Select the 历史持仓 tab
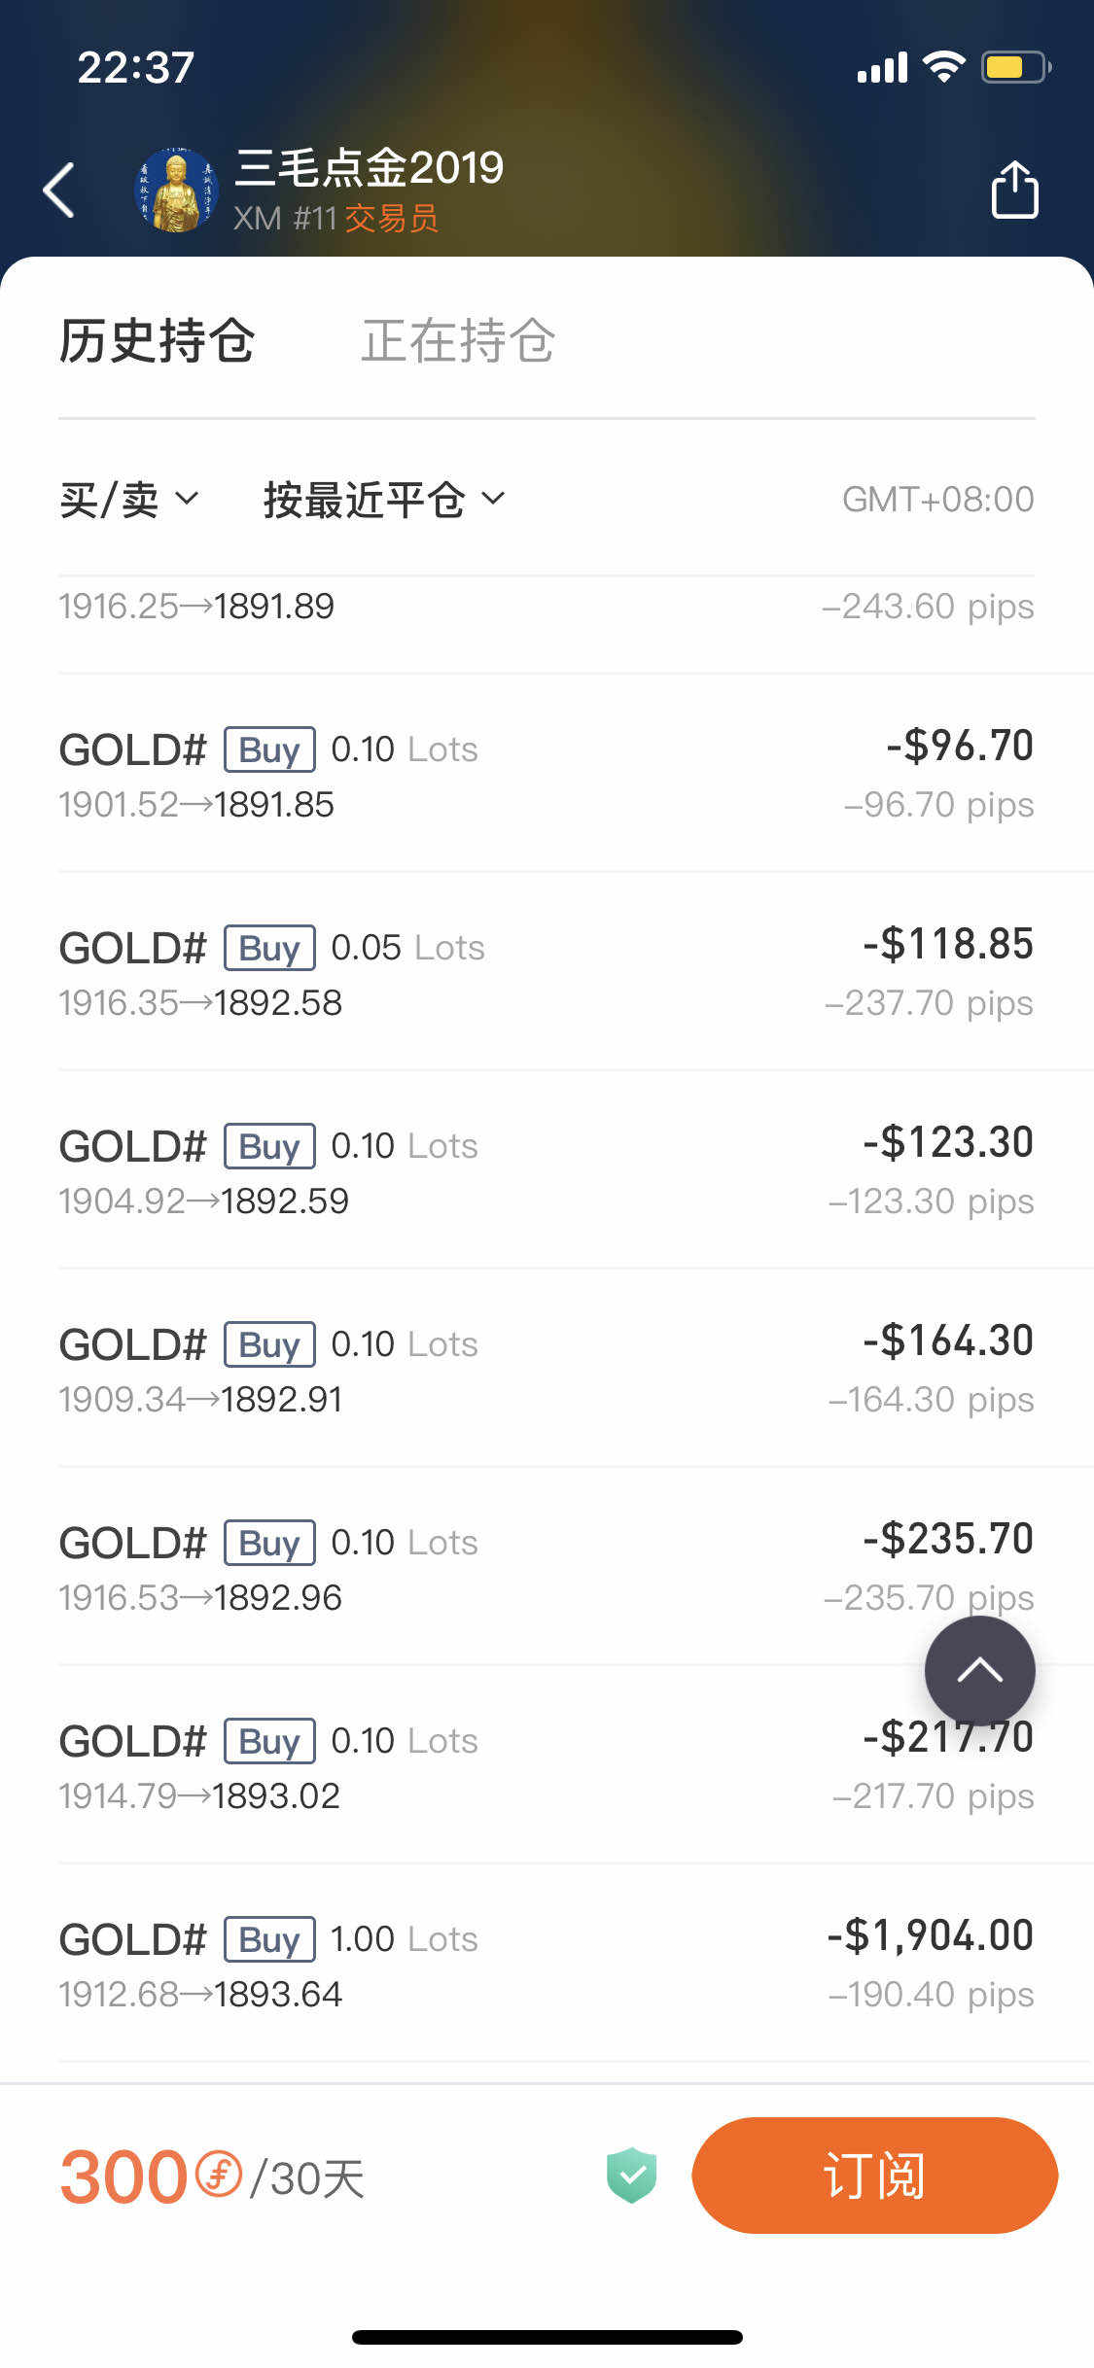The width and height of the screenshot is (1094, 2368). tap(157, 341)
